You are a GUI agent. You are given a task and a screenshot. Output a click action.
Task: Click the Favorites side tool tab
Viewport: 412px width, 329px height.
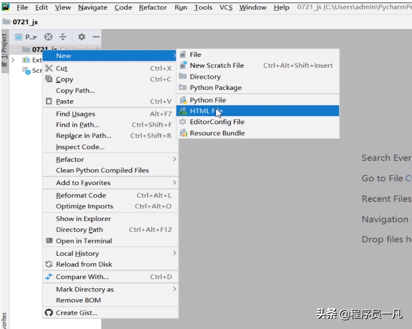(x=4, y=321)
